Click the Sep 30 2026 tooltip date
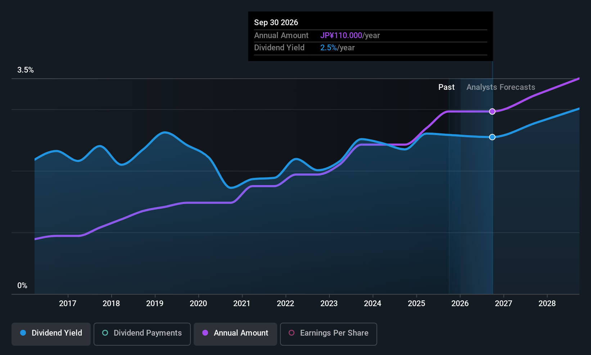 pos(276,22)
